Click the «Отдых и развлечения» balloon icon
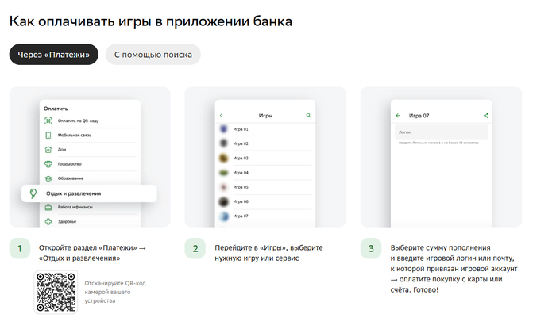The height and width of the screenshot is (329, 556). pos(33,193)
